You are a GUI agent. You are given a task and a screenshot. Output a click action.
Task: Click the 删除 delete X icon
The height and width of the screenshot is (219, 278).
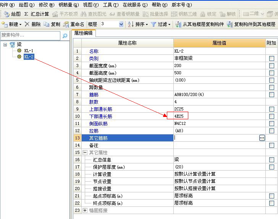[27, 24]
